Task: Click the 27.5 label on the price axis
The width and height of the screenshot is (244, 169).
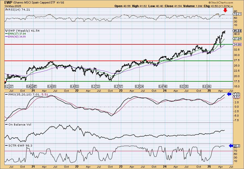Action: (x=236, y=60)
